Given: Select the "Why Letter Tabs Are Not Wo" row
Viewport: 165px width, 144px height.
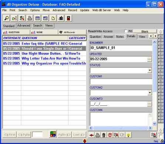Looking at the screenshot, I should (x=44, y=58).
